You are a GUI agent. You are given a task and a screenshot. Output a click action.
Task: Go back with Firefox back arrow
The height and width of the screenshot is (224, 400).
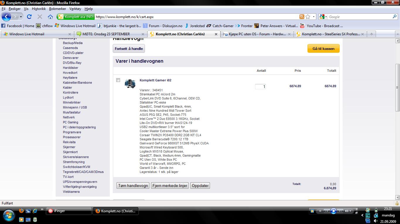[6, 17]
